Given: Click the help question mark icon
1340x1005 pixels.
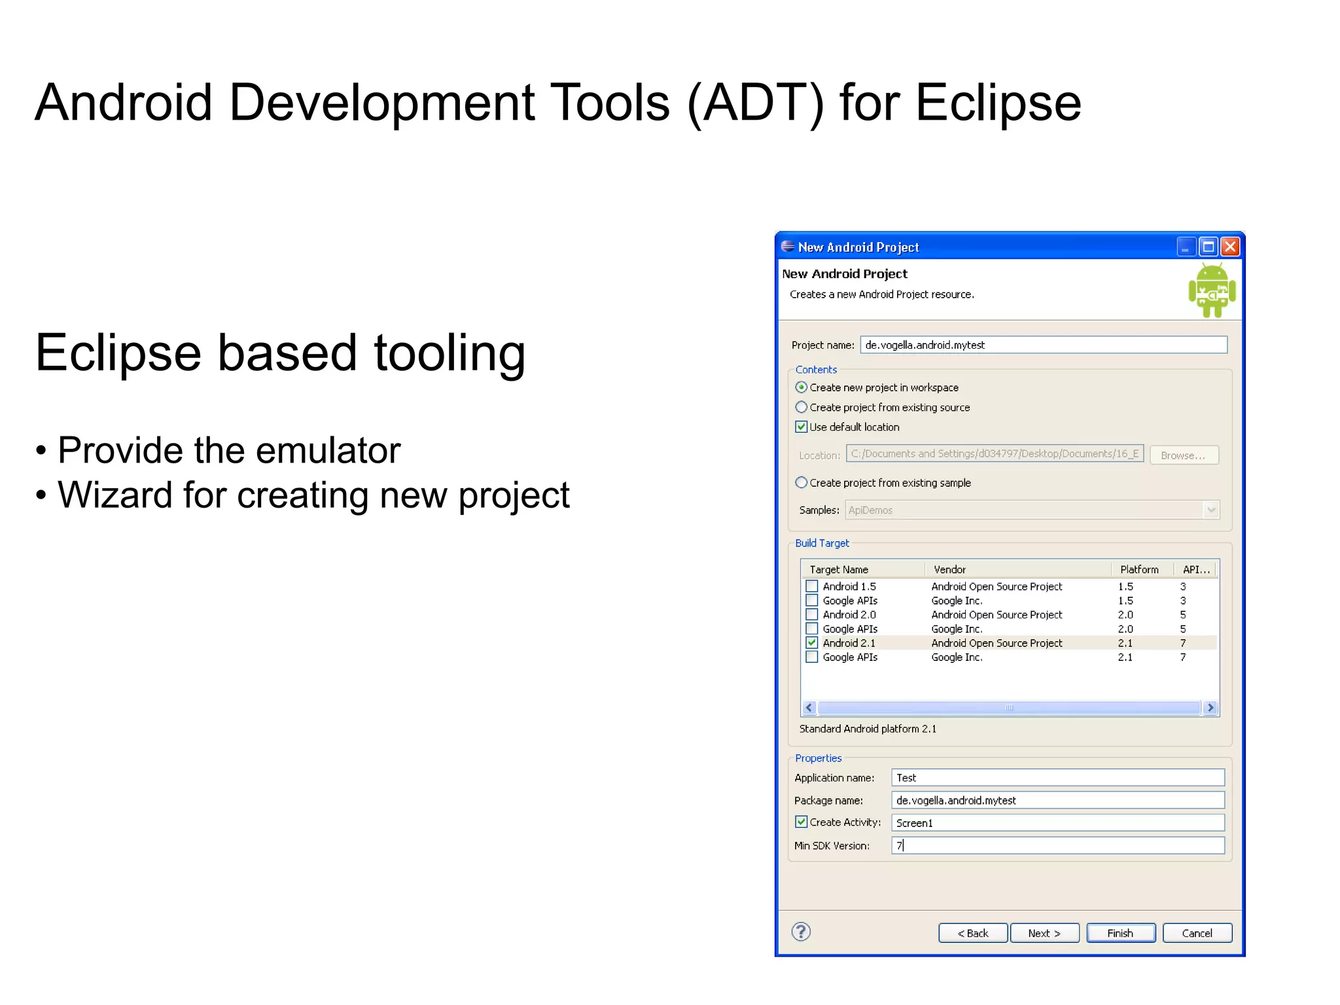Looking at the screenshot, I should (x=801, y=932).
